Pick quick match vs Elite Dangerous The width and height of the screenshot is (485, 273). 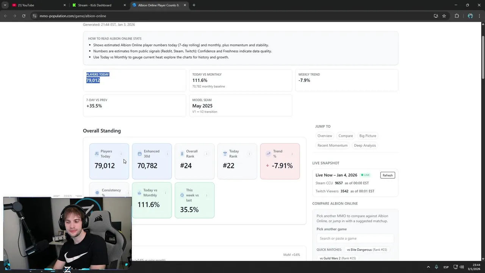point(367,249)
